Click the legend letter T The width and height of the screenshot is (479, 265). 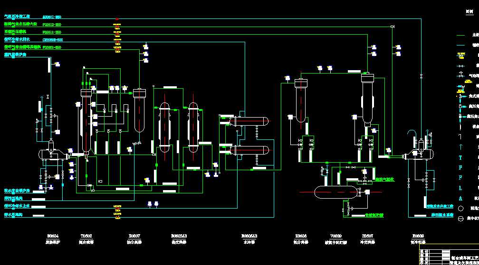point(460,158)
